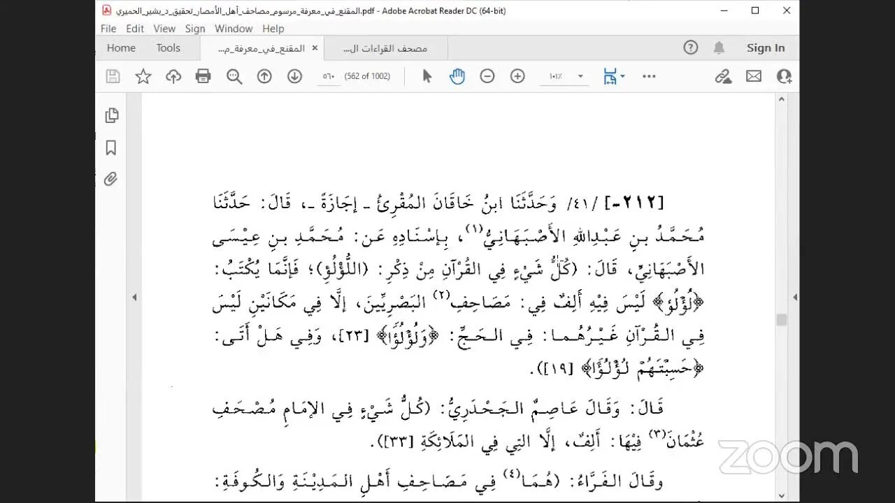Open notifications bell

pos(719,48)
